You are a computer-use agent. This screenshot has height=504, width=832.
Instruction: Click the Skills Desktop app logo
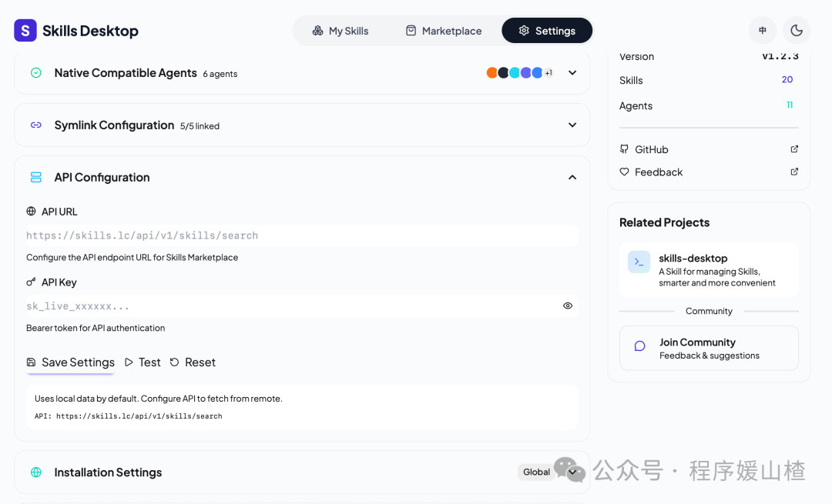point(24,30)
